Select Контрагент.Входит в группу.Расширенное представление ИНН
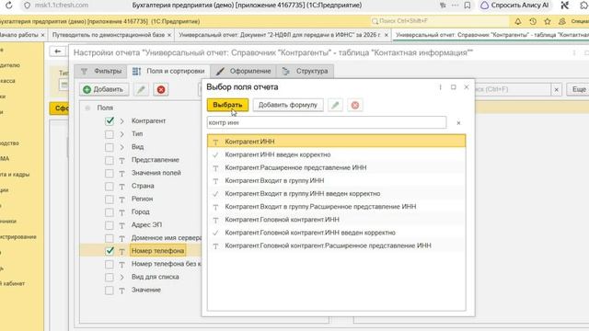 tap(337, 206)
